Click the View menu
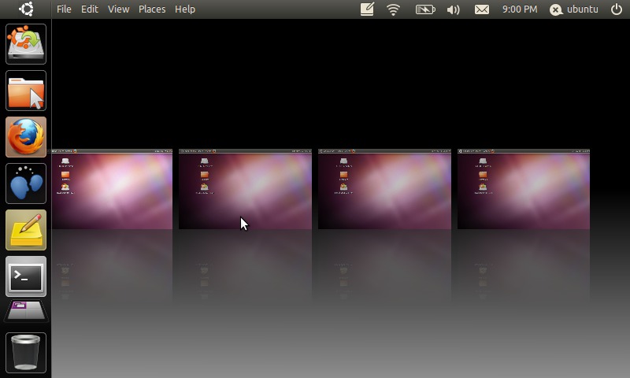630x378 pixels. [x=118, y=9]
